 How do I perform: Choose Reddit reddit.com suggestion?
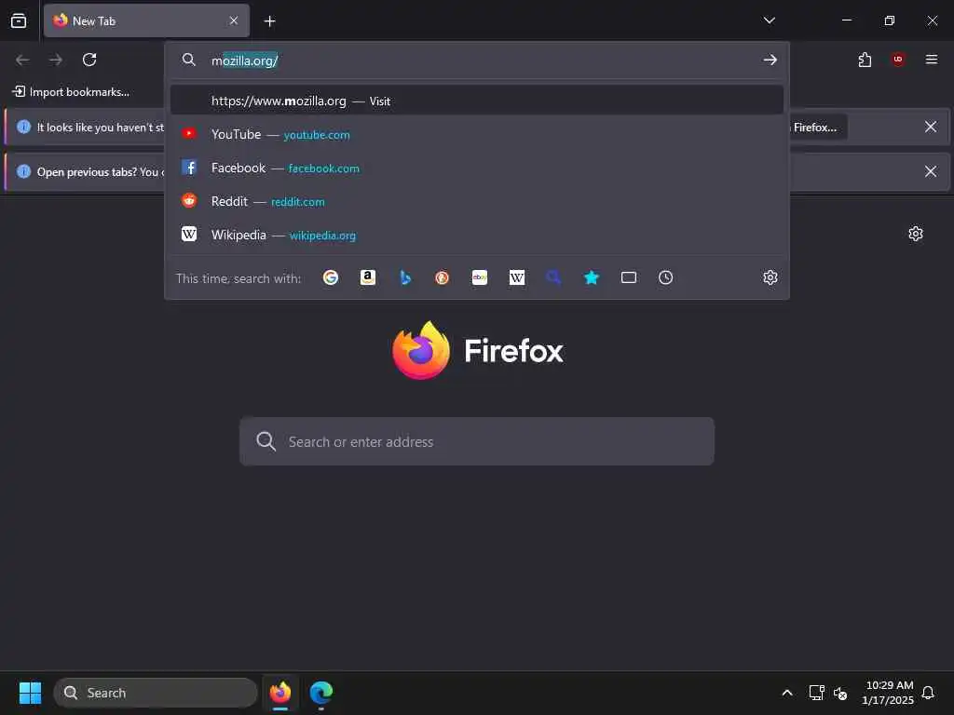coord(477,201)
